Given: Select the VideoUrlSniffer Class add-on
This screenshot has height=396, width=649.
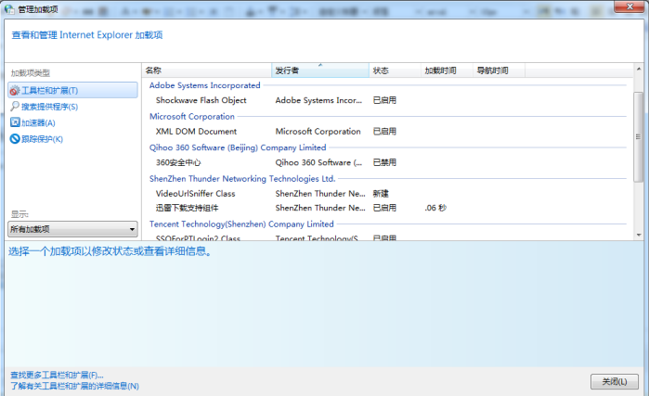Looking at the screenshot, I should click(x=196, y=194).
